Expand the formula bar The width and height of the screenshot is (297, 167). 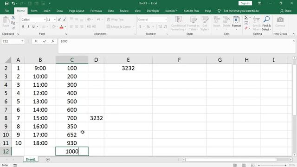point(294,41)
